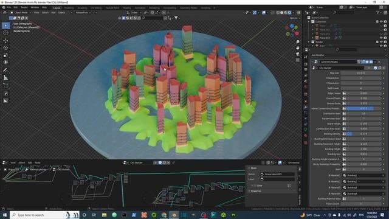Click the Building Height value slider
389x219 pixels.
(x=364, y=149)
